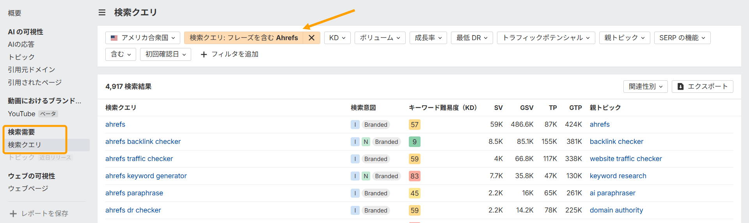Screen dimensions: 749x223
Task: Toggle the hamburger sidebar menu icon
Action: pos(102,12)
